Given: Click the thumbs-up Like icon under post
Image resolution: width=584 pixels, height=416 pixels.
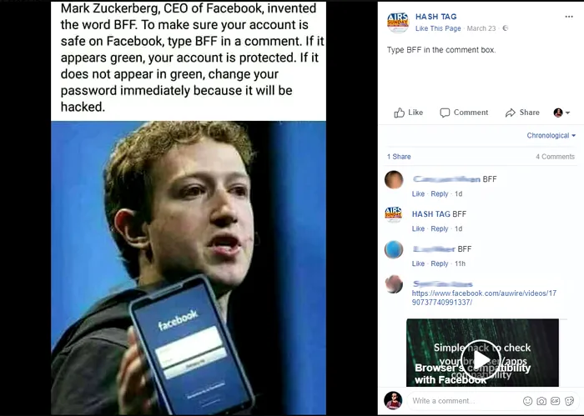Looking at the screenshot, I should click(x=400, y=113).
